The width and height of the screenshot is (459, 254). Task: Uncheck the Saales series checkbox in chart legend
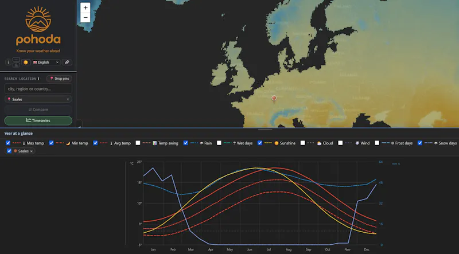coord(9,151)
